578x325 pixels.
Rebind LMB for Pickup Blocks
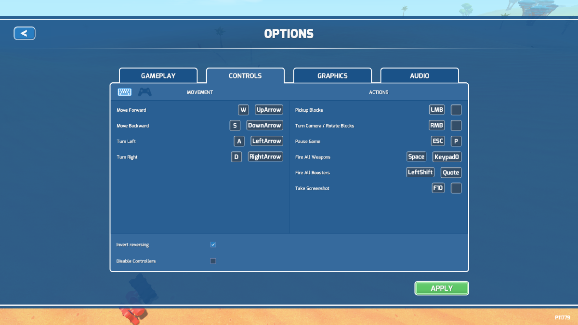click(436, 109)
